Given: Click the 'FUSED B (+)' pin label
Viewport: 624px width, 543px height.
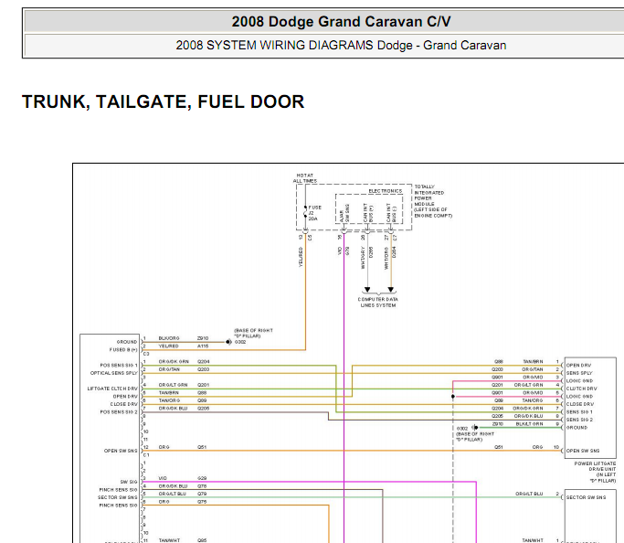Looking at the screenshot, I should point(123,349).
